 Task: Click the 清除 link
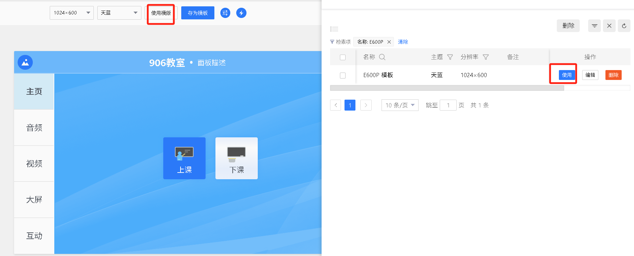click(x=403, y=42)
